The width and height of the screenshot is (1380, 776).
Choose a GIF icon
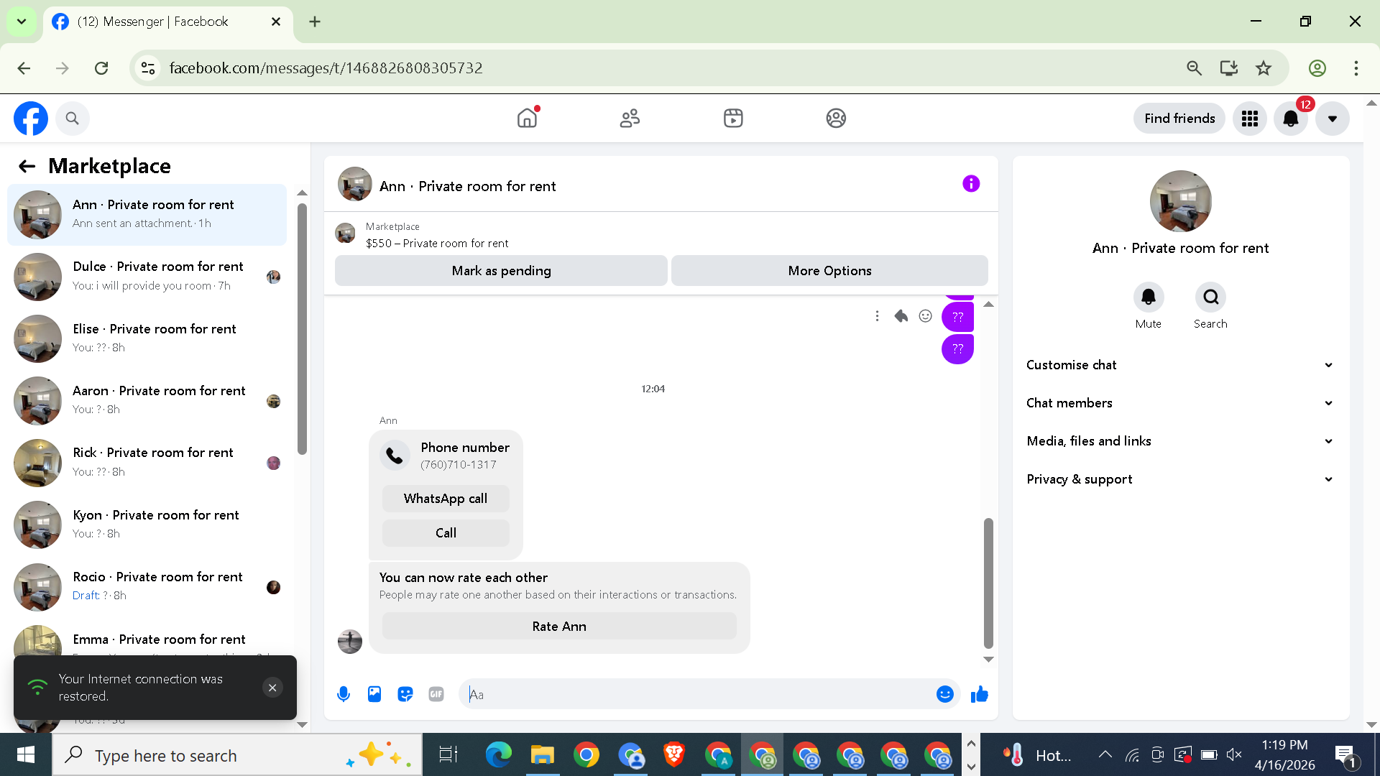click(x=436, y=694)
